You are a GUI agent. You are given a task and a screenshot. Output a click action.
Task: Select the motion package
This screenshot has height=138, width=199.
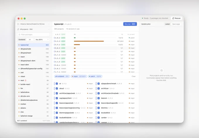coord(33,104)
